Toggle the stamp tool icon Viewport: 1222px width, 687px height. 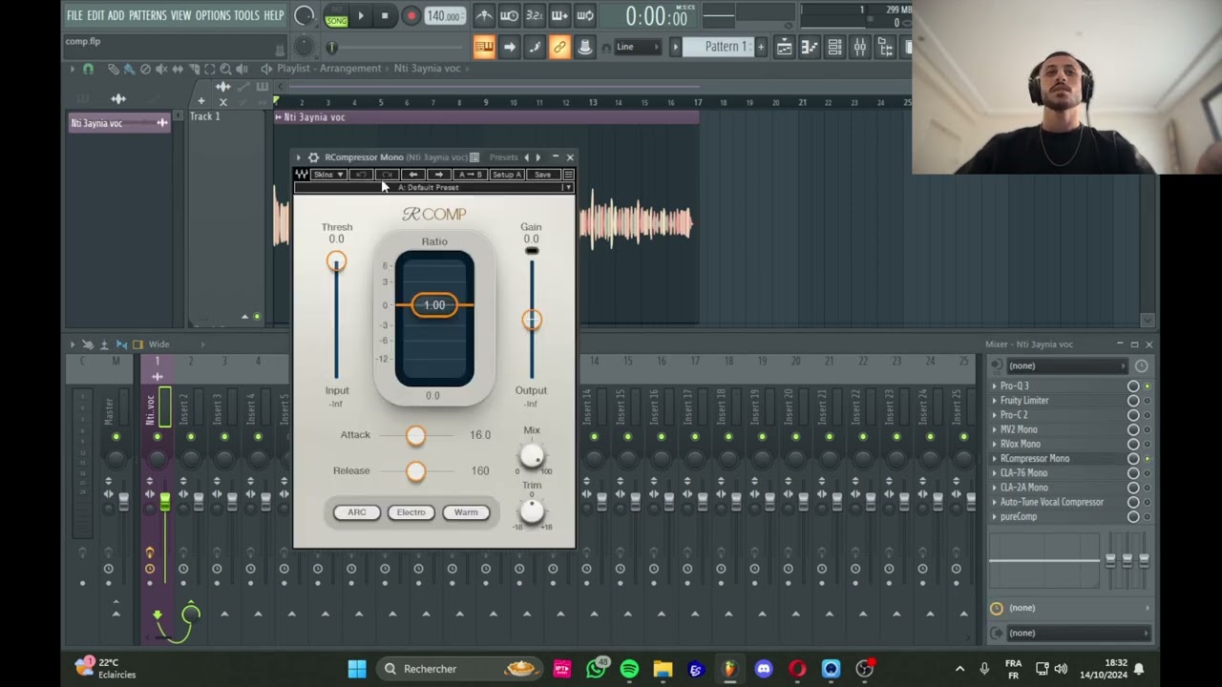584,48
